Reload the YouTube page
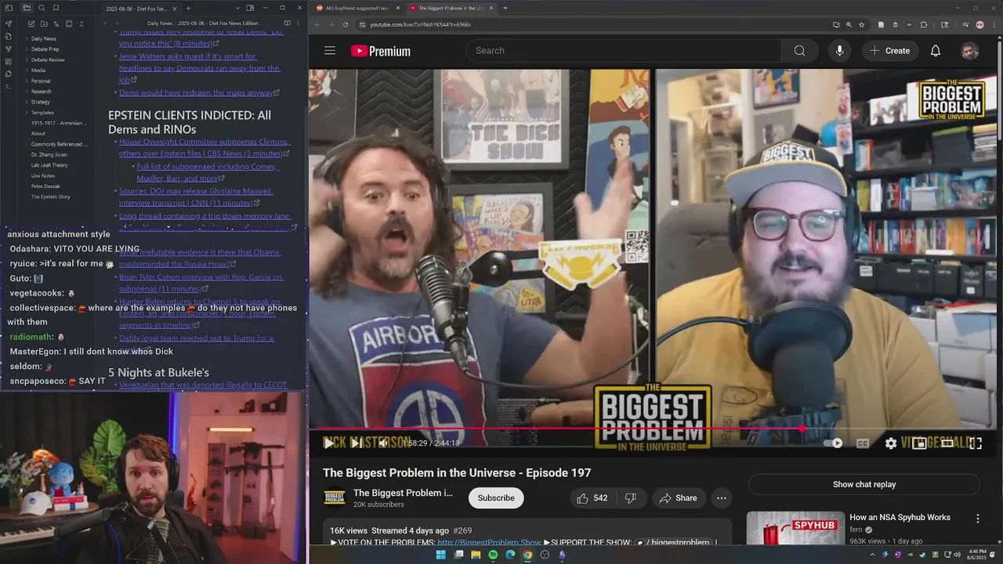 coord(346,24)
